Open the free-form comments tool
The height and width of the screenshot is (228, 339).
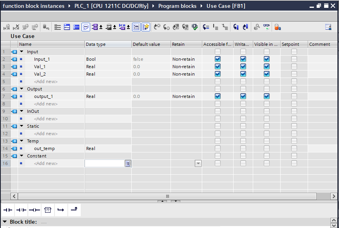tap(86, 27)
